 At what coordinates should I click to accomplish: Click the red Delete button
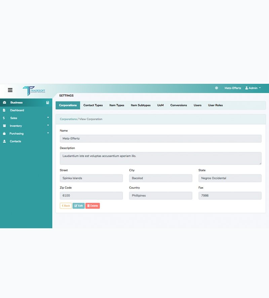[x=92, y=206]
